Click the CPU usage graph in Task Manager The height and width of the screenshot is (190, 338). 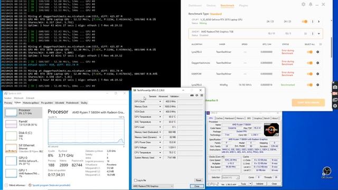click(x=86, y=131)
